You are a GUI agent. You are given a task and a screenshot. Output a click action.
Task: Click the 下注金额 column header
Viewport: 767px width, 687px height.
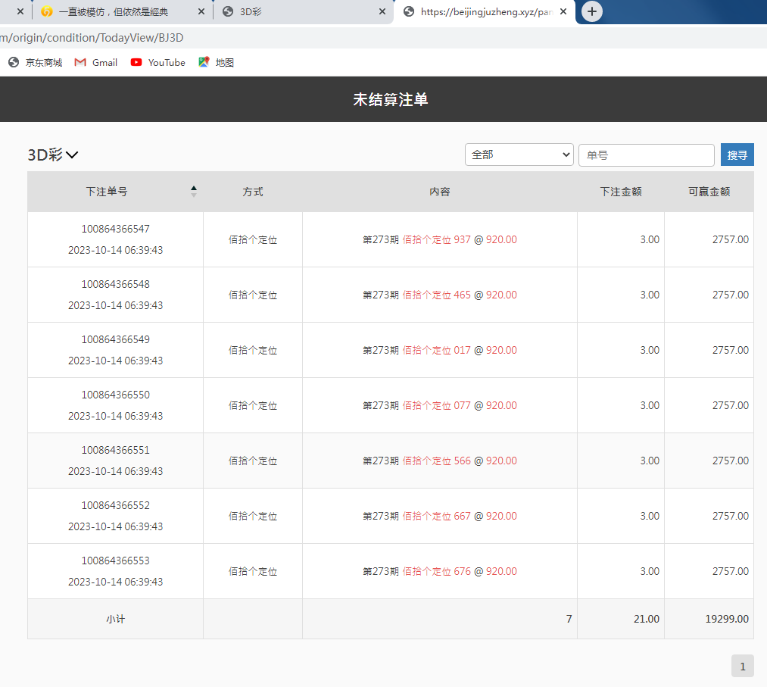click(x=621, y=192)
